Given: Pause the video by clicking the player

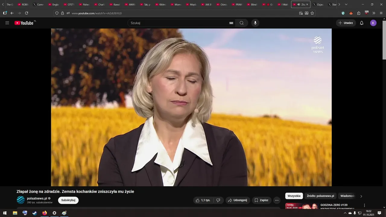Looking at the screenshot, I should pos(191,107).
